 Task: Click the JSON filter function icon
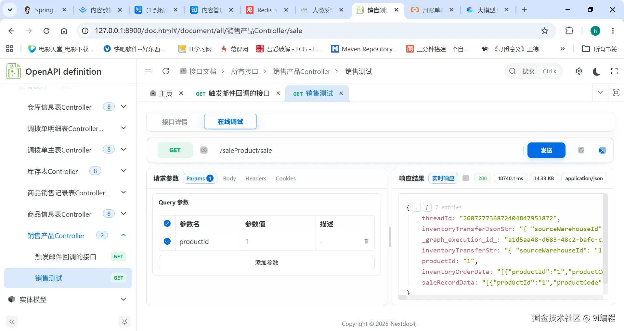427,207
